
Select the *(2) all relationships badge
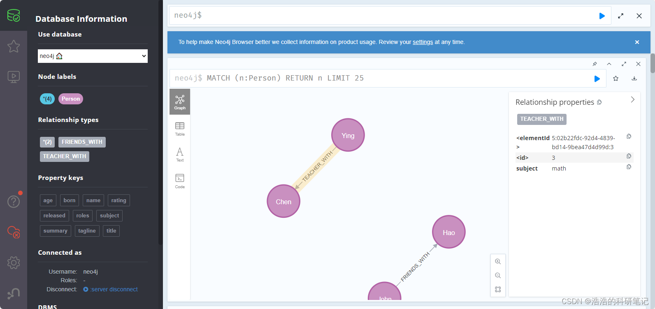(x=47, y=142)
